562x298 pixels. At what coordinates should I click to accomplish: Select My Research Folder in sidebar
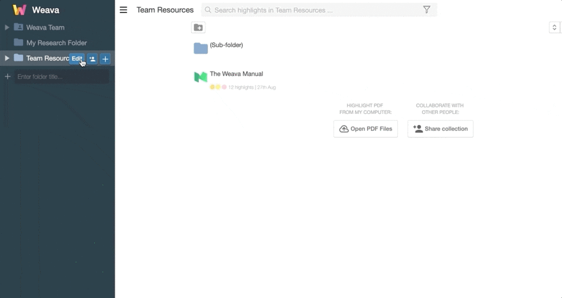(57, 43)
